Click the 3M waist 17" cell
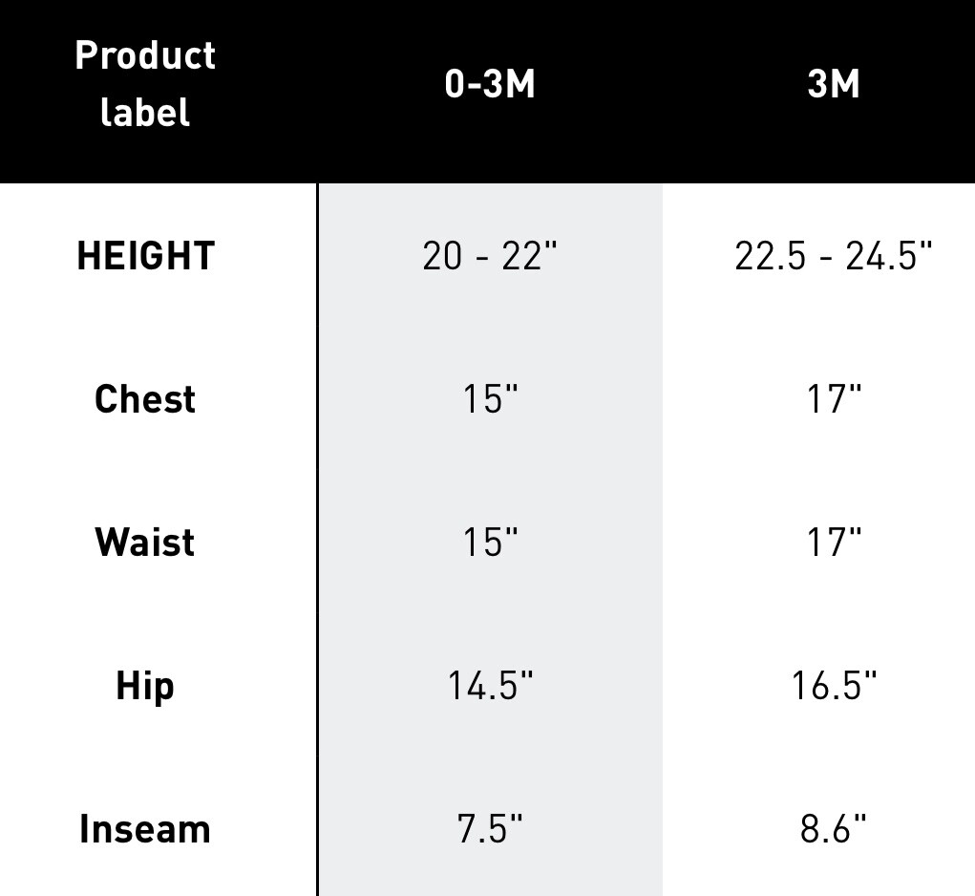Image resolution: width=975 pixels, height=896 pixels. point(834,543)
